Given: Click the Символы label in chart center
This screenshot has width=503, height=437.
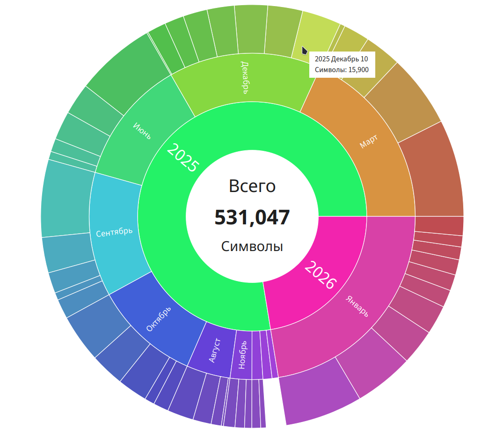Looking at the screenshot, I should 252,246.
